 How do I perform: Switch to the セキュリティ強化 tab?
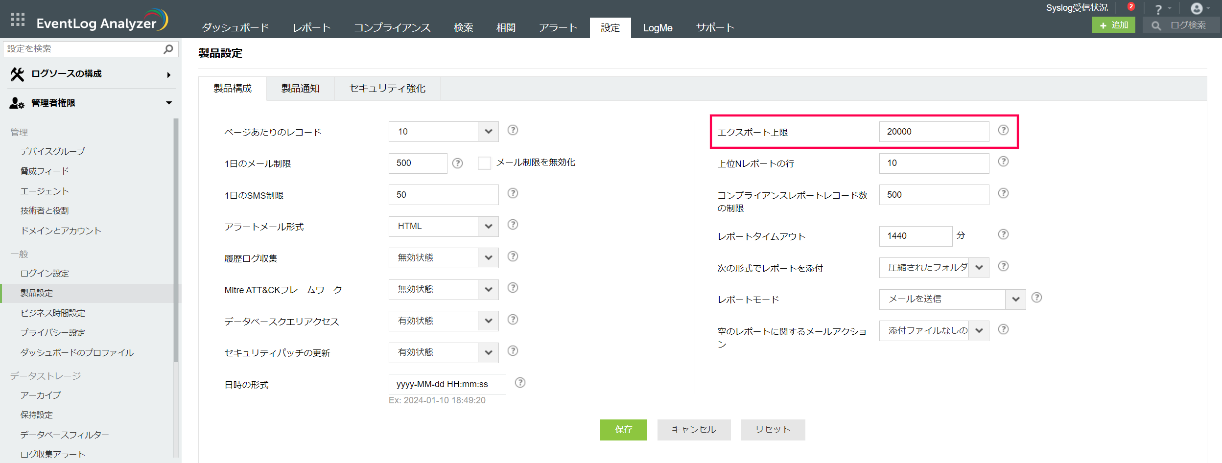387,89
